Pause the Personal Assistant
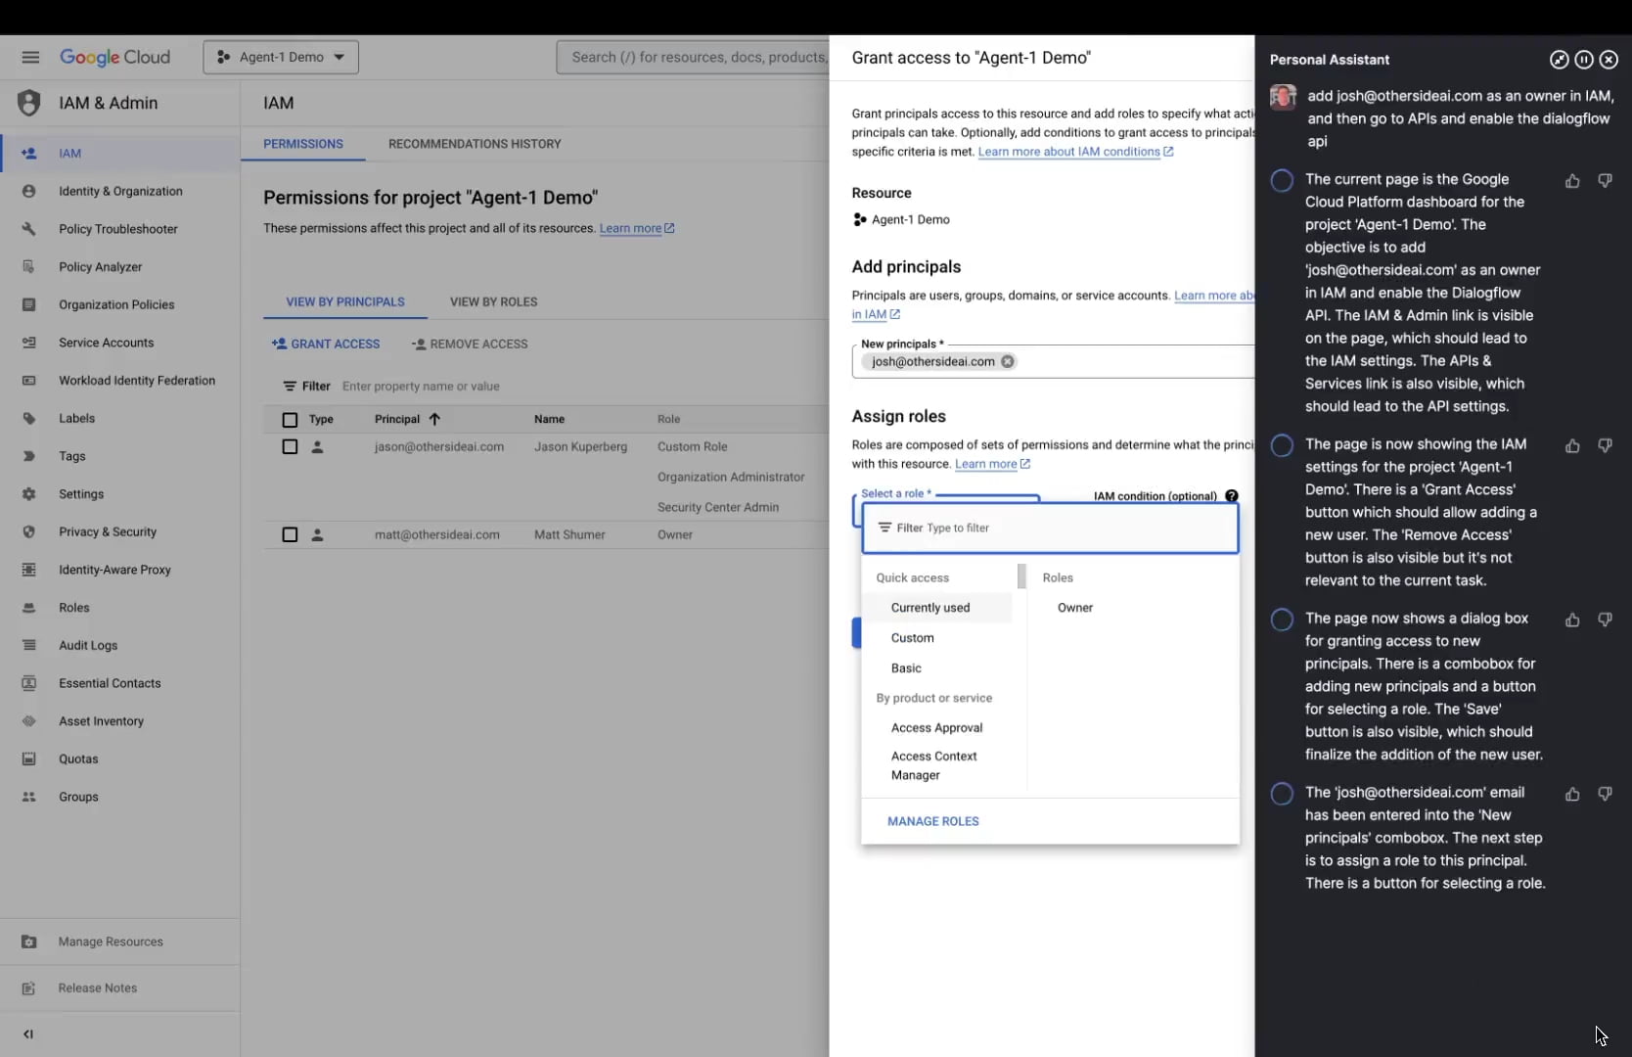This screenshot has width=1632, height=1057. [1583, 60]
